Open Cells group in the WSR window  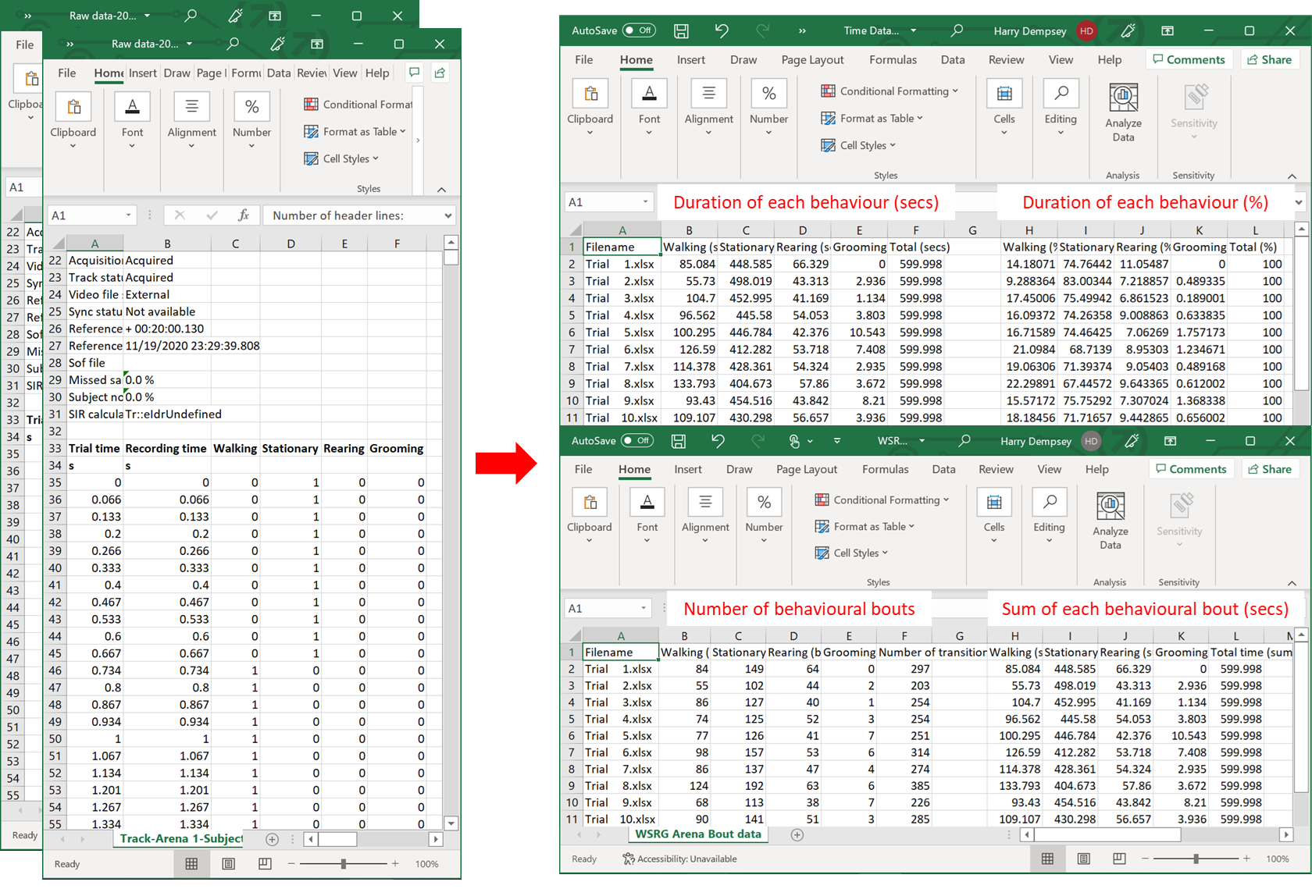994,515
